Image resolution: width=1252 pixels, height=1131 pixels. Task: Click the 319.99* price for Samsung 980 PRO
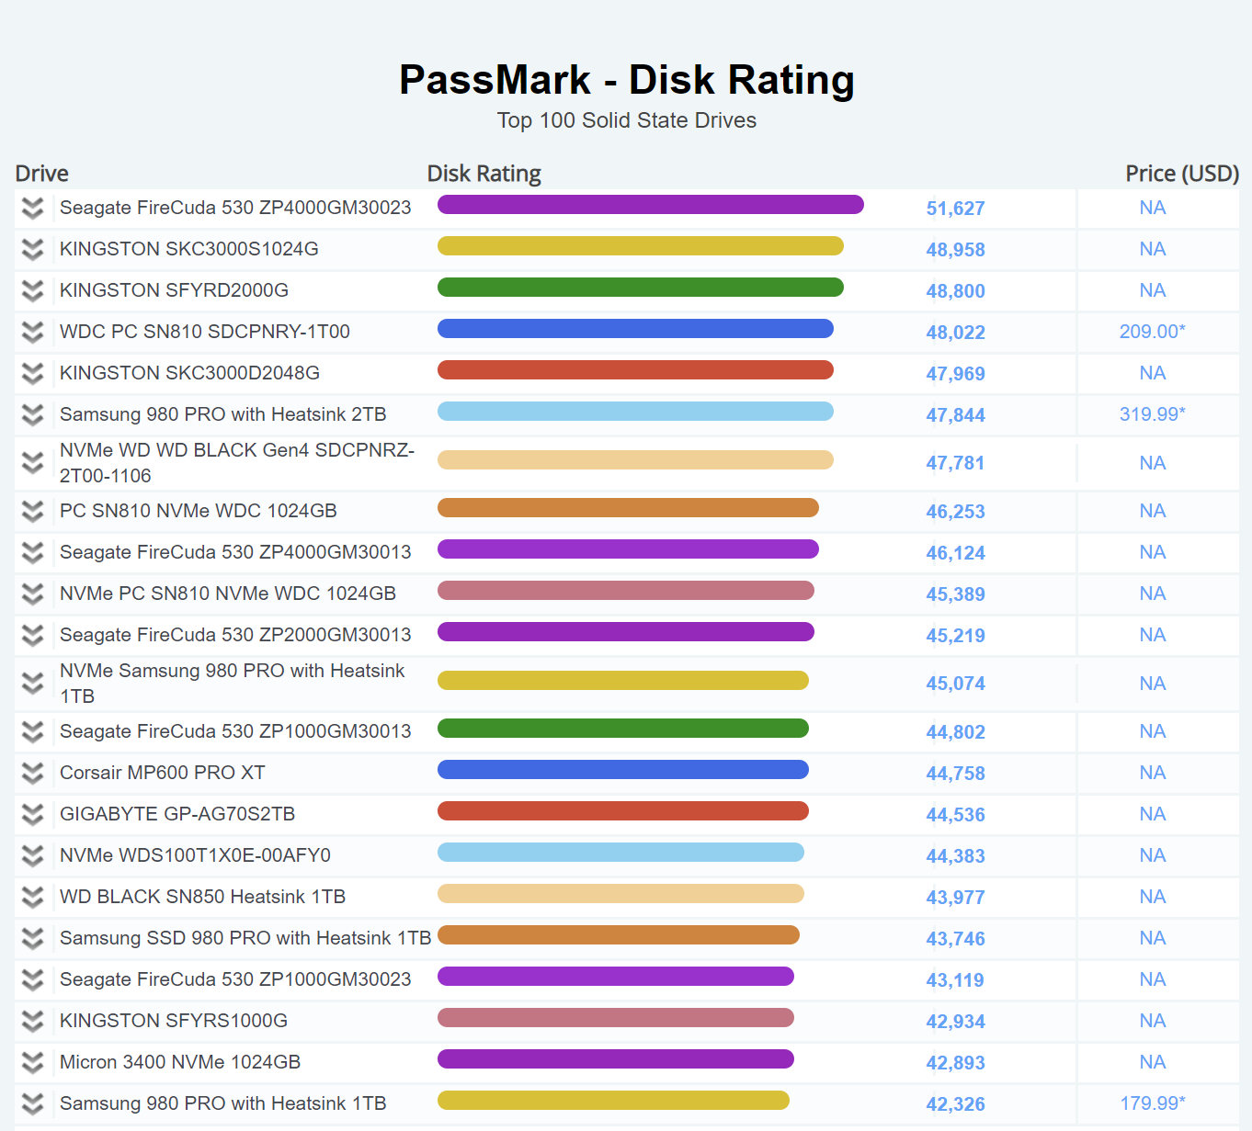(1152, 414)
